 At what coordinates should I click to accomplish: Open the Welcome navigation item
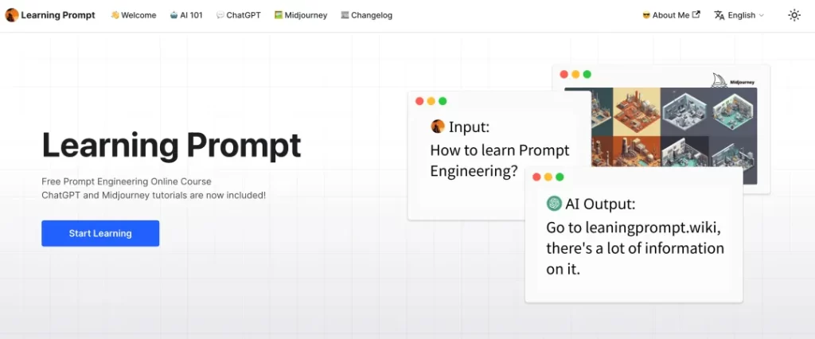click(133, 15)
